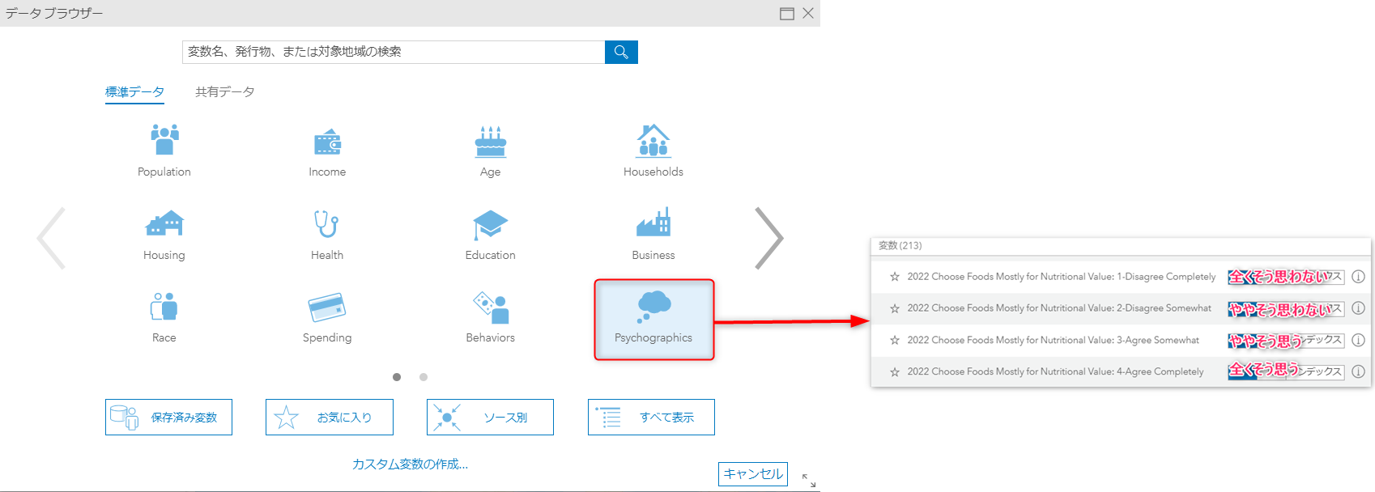Open the Population category
The height and width of the screenshot is (492, 1375).
pos(164,151)
